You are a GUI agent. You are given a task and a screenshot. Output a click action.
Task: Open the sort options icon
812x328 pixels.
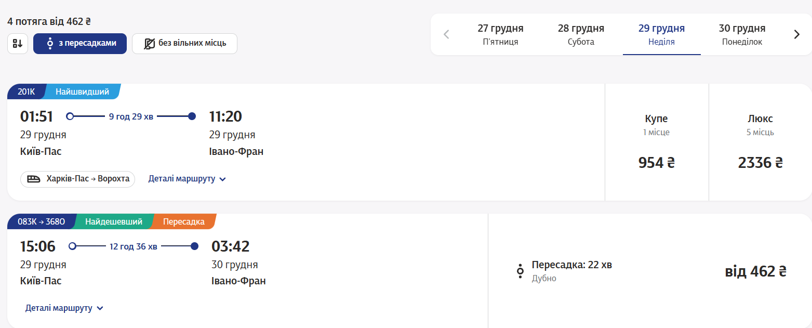(x=17, y=43)
